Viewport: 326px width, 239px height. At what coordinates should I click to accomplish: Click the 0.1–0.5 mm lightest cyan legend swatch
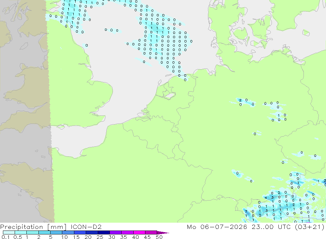tap(9, 232)
